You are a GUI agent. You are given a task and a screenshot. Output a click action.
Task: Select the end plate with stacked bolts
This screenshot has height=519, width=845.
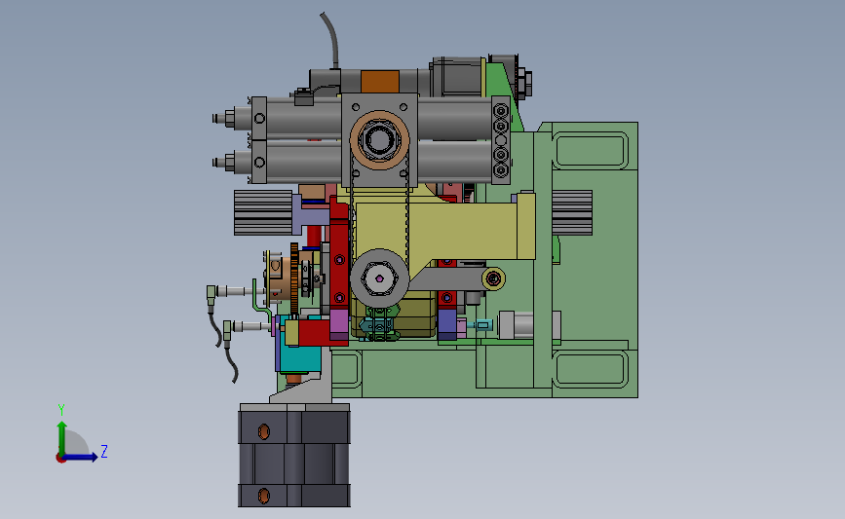[x=501, y=140]
